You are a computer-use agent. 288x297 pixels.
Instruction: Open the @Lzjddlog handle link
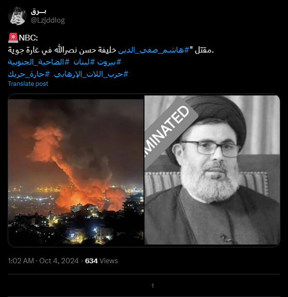click(x=48, y=20)
